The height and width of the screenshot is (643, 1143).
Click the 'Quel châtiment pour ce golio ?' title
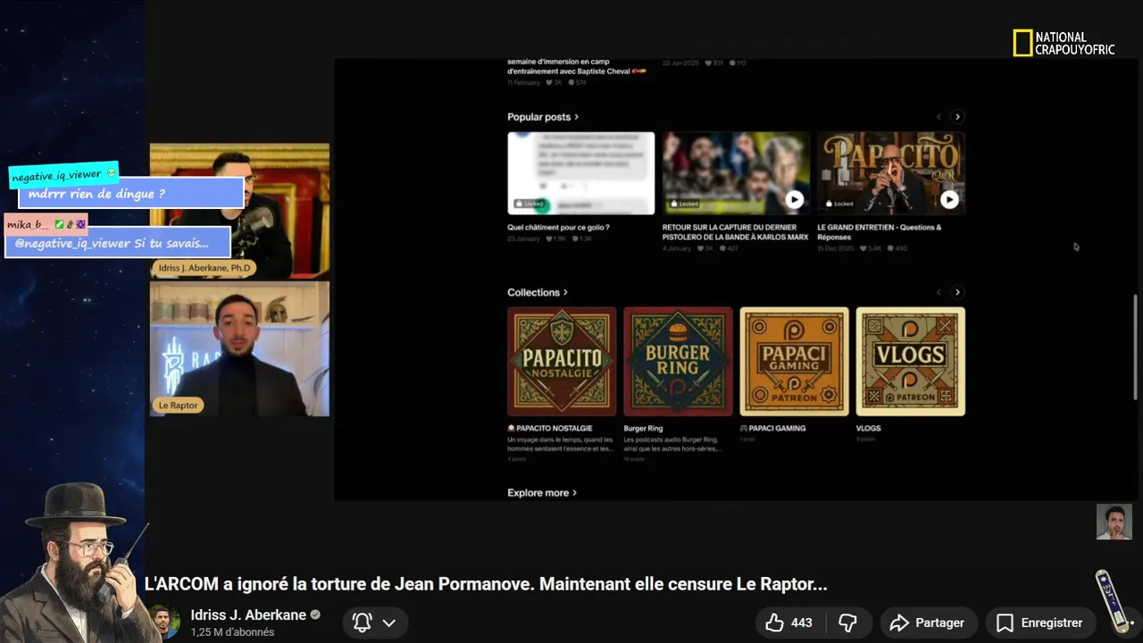[558, 228]
